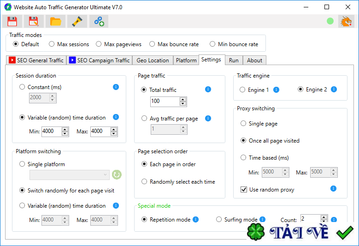The image size is (359, 246).
Task: Select Max pageviews traffic mode
Action: [118, 44]
